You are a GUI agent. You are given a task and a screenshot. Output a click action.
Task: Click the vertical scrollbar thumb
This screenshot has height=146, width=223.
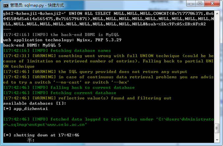pyautogui.click(x=217, y=128)
